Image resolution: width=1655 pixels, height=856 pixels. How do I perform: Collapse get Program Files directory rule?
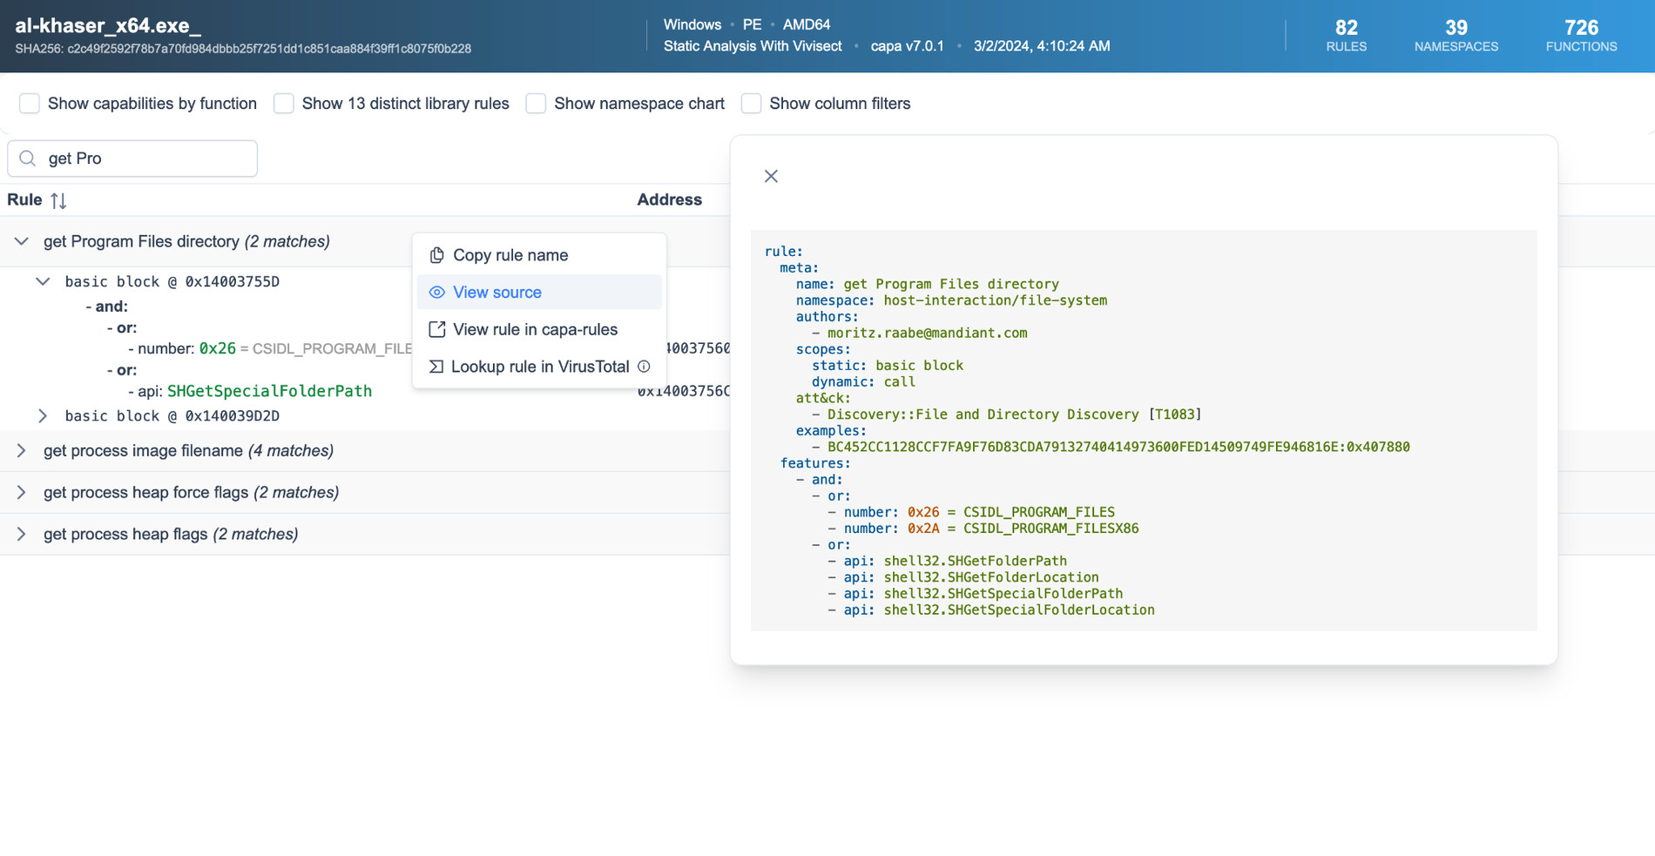[x=22, y=241]
